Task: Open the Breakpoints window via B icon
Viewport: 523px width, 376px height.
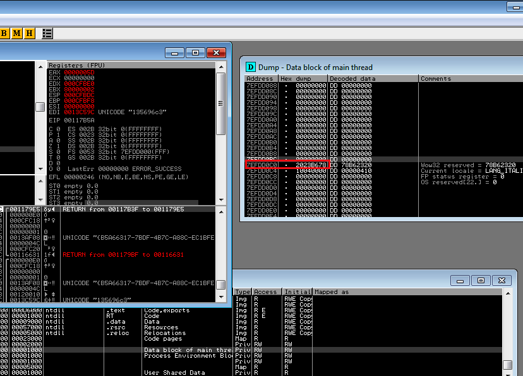Action: [4, 33]
